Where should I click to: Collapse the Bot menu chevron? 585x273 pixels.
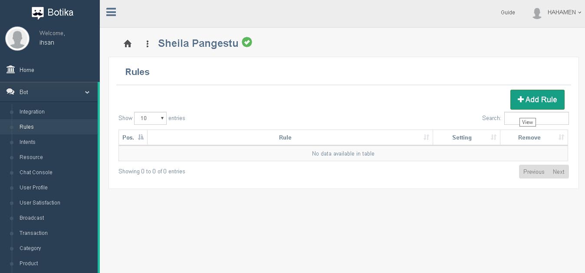87,92
